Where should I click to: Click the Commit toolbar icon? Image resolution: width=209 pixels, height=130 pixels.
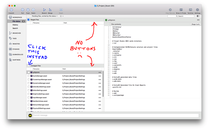click(x=11, y=10)
